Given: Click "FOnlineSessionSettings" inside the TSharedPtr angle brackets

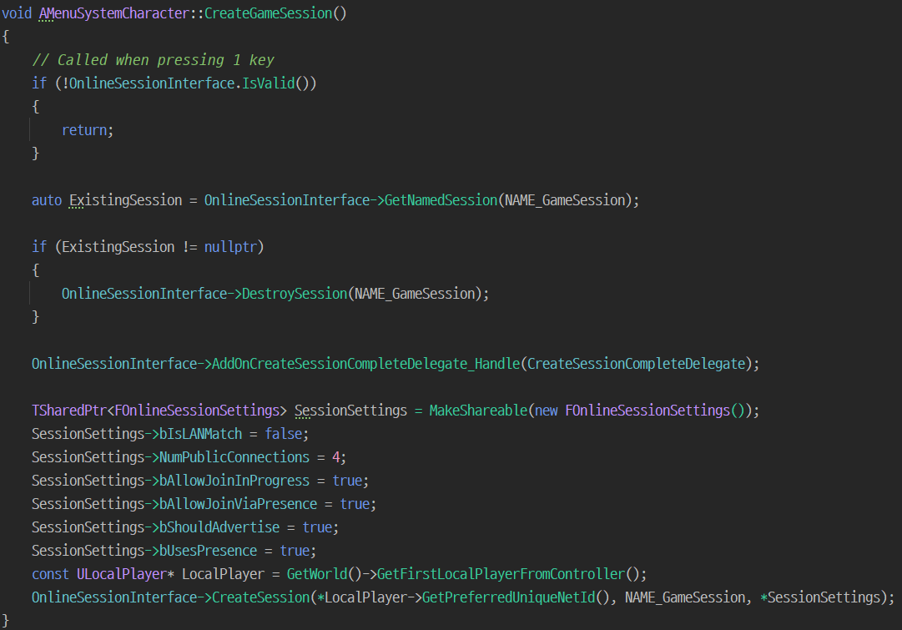Looking at the screenshot, I should [x=197, y=411].
